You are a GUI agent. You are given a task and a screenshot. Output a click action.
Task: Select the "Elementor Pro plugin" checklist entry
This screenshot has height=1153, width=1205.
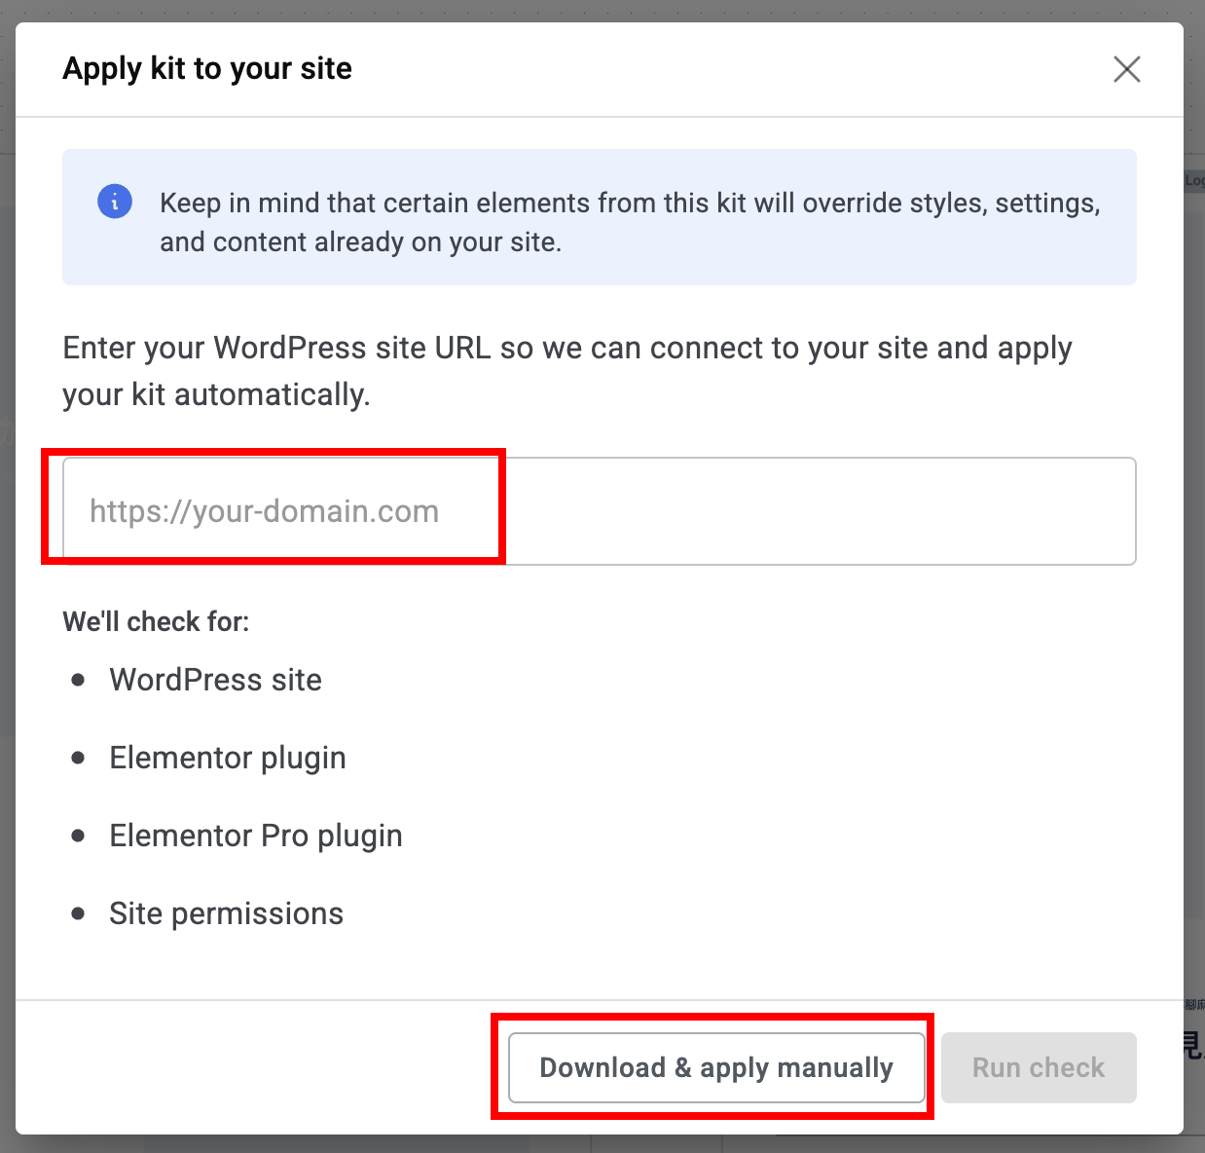click(x=256, y=836)
